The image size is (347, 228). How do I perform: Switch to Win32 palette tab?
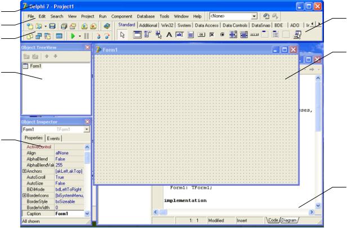pos(167,25)
